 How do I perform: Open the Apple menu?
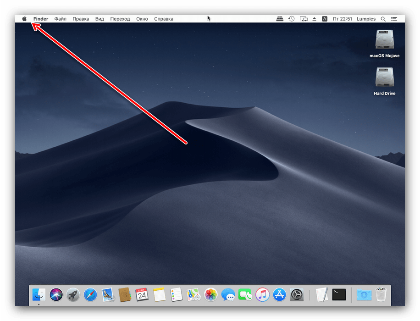pos(24,19)
